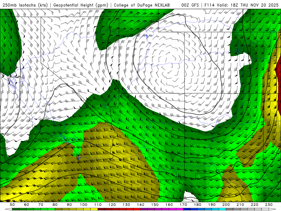Click the '00Z GFS' model run label

coord(190,5)
